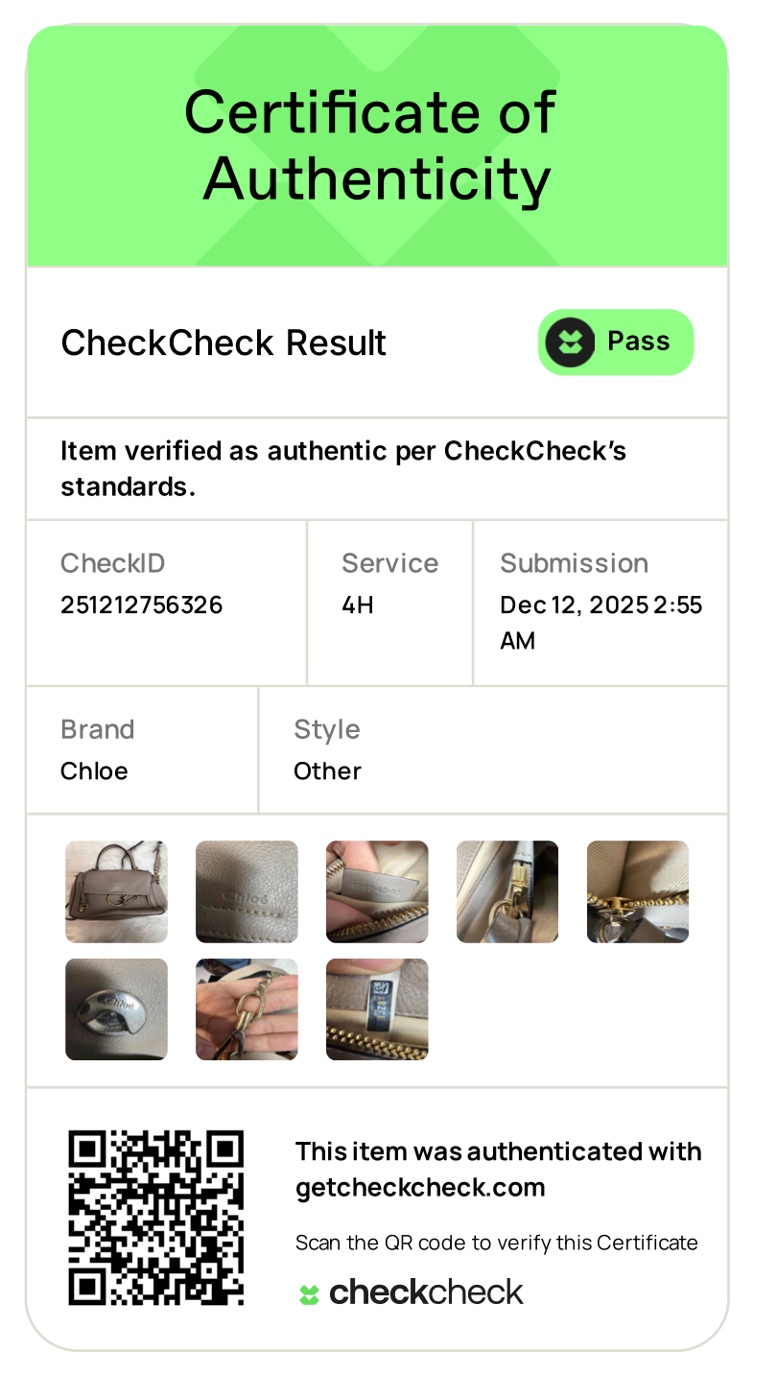Click the Submission date Dec 12, 2025
The image size is (777, 1399).
[x=575, y=605]
